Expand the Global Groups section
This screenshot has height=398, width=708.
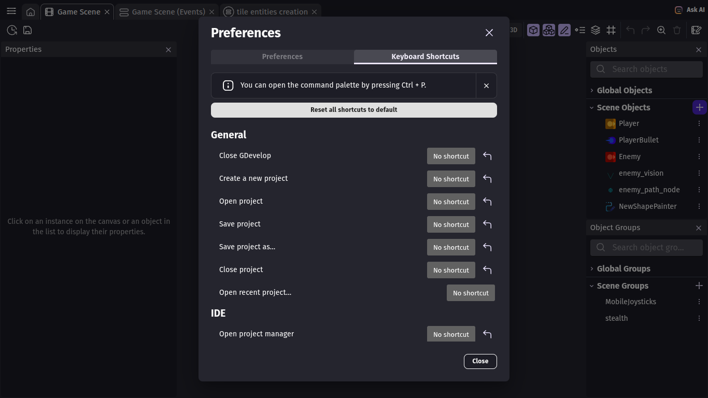click(592, 268)
